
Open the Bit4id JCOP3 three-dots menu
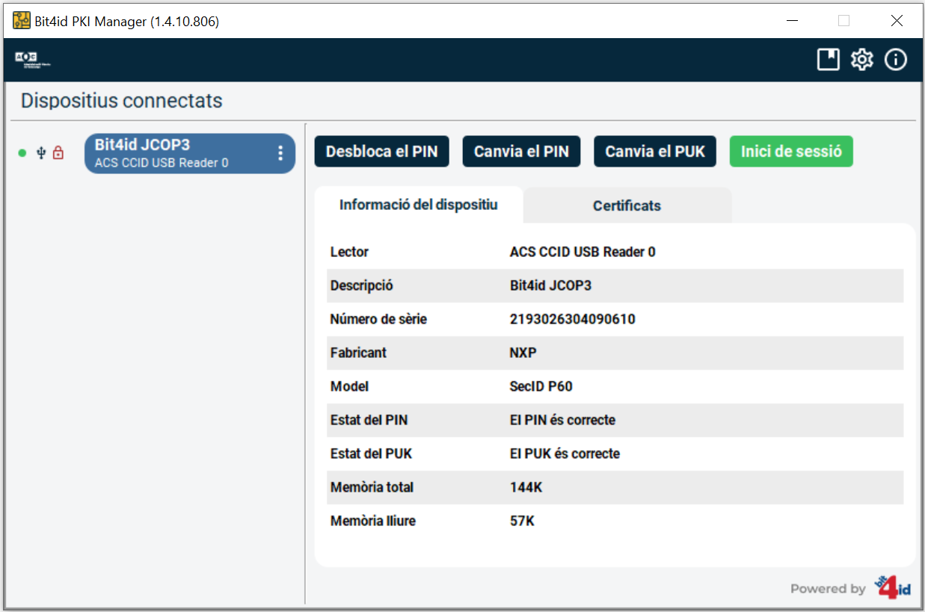tap(280, 153)
